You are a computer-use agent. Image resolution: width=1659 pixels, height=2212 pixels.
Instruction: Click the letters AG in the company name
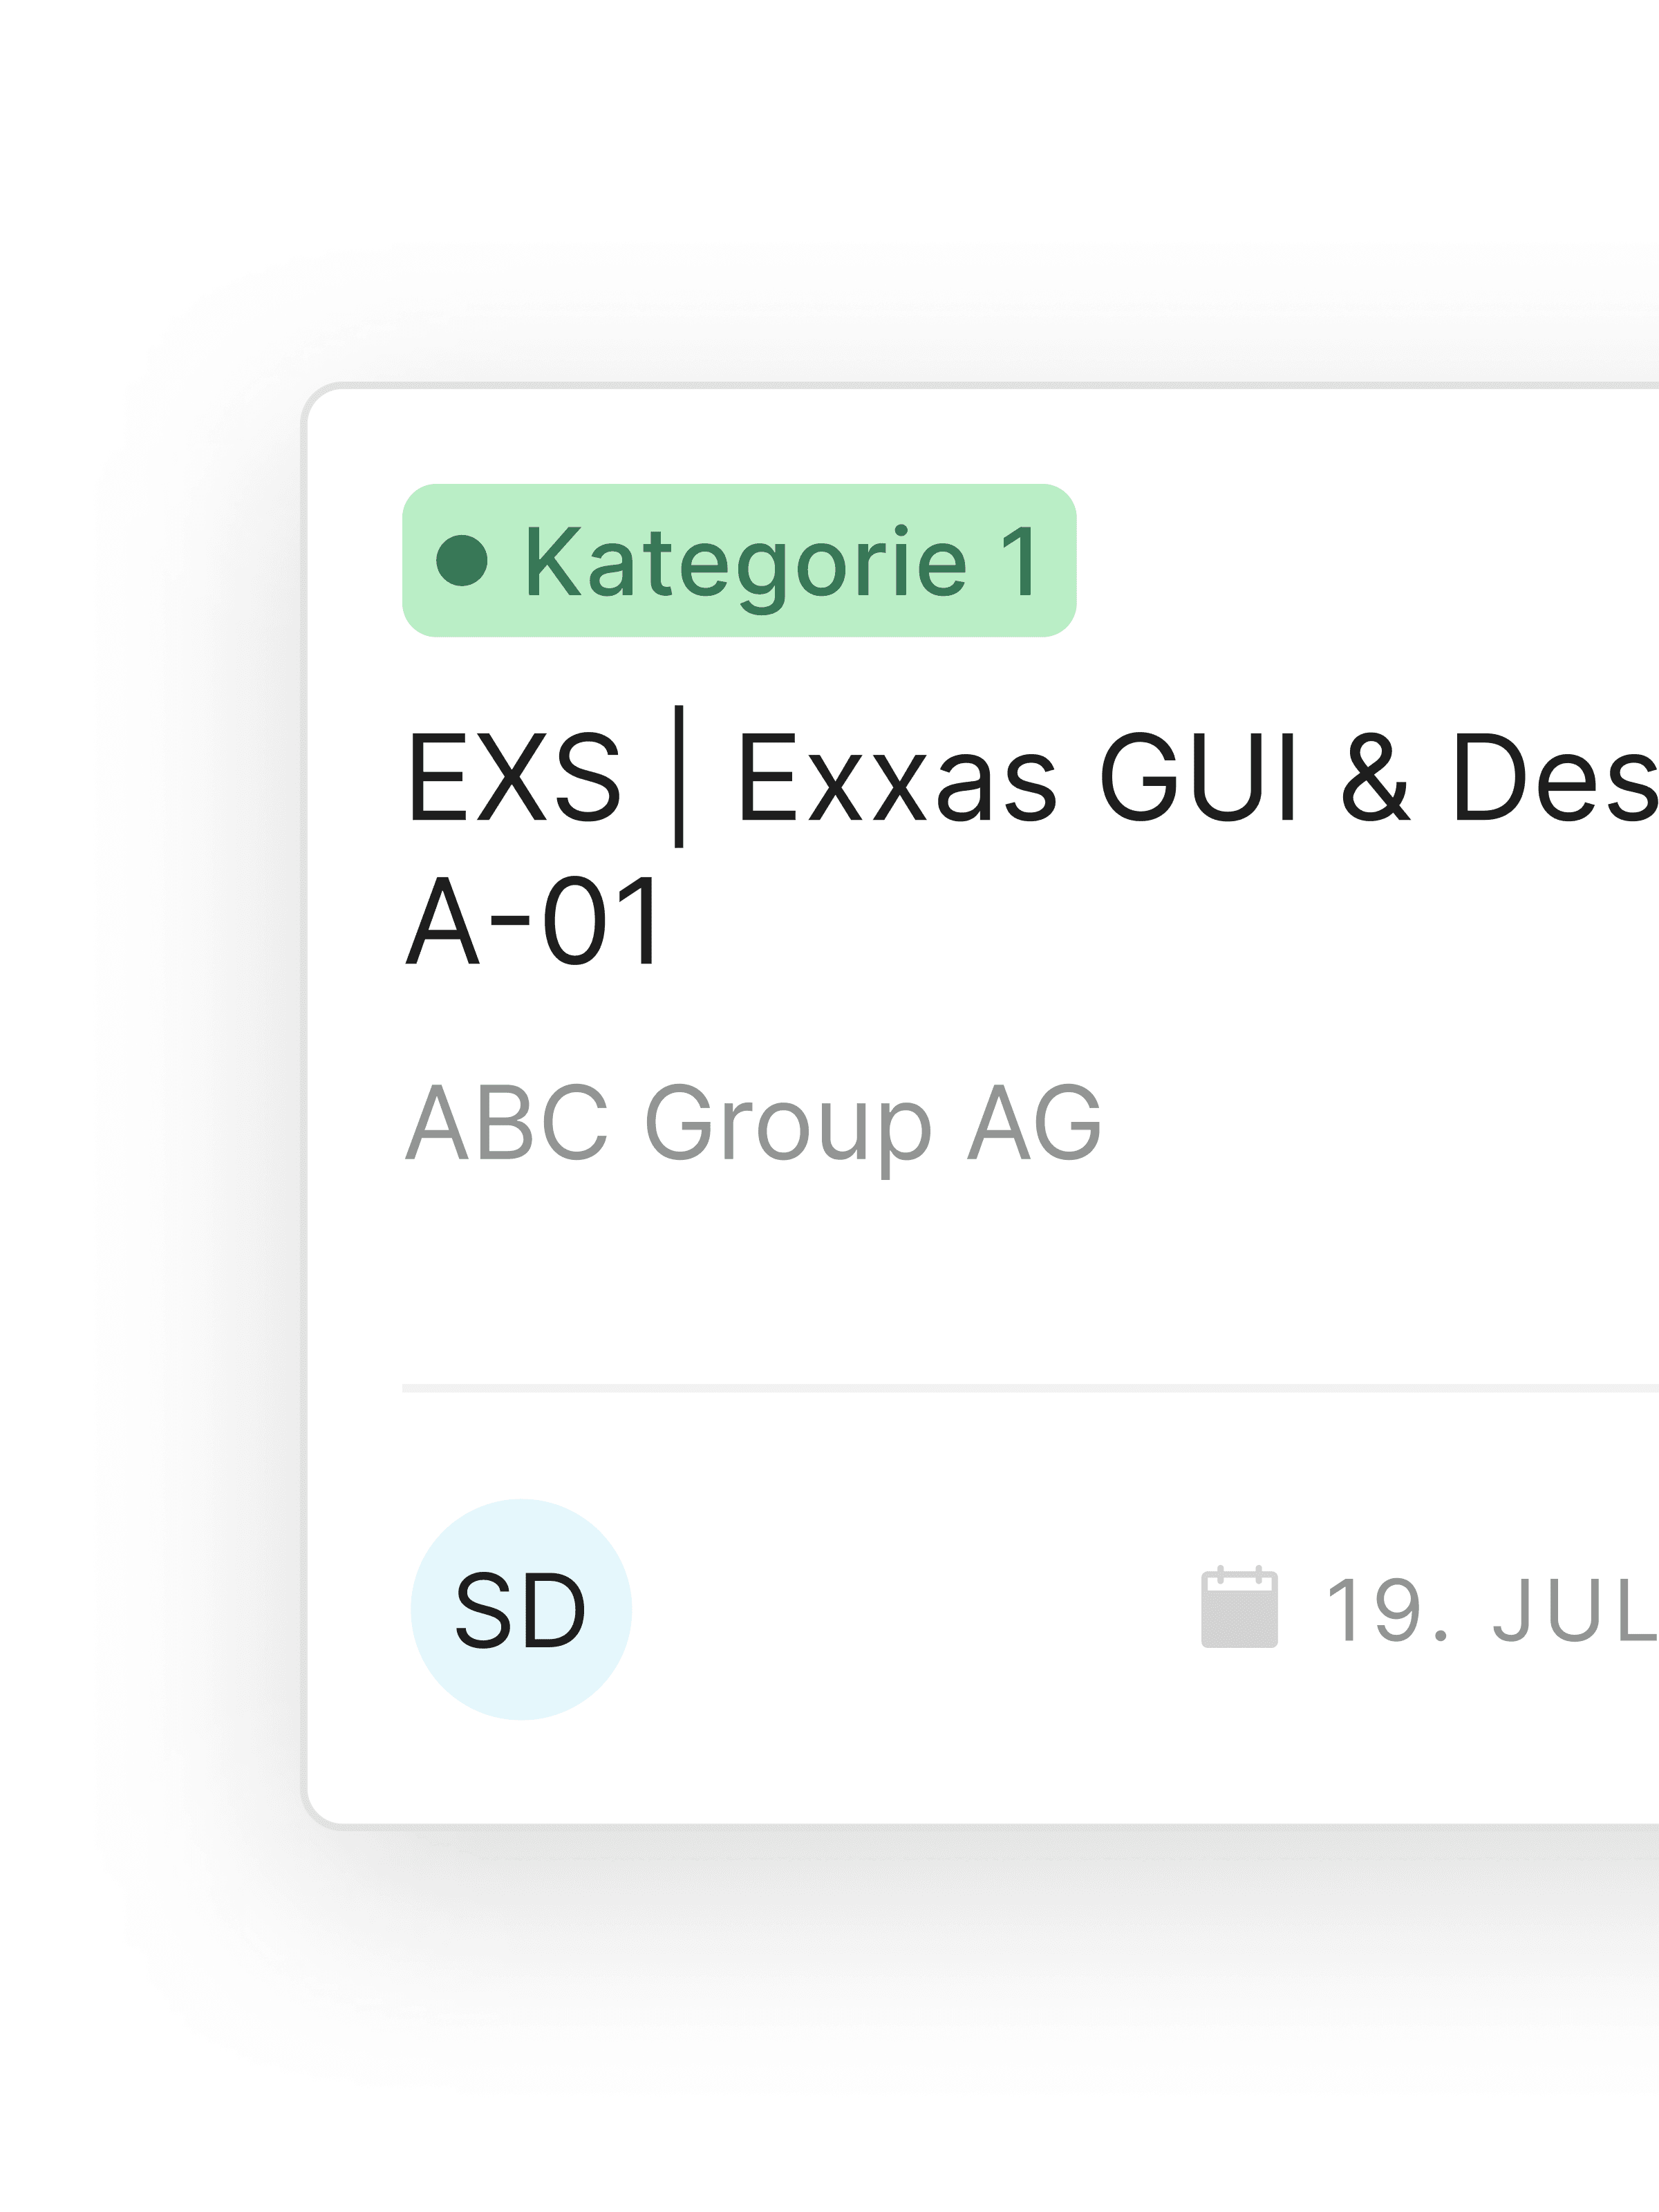click(x=1034, y=1124)
